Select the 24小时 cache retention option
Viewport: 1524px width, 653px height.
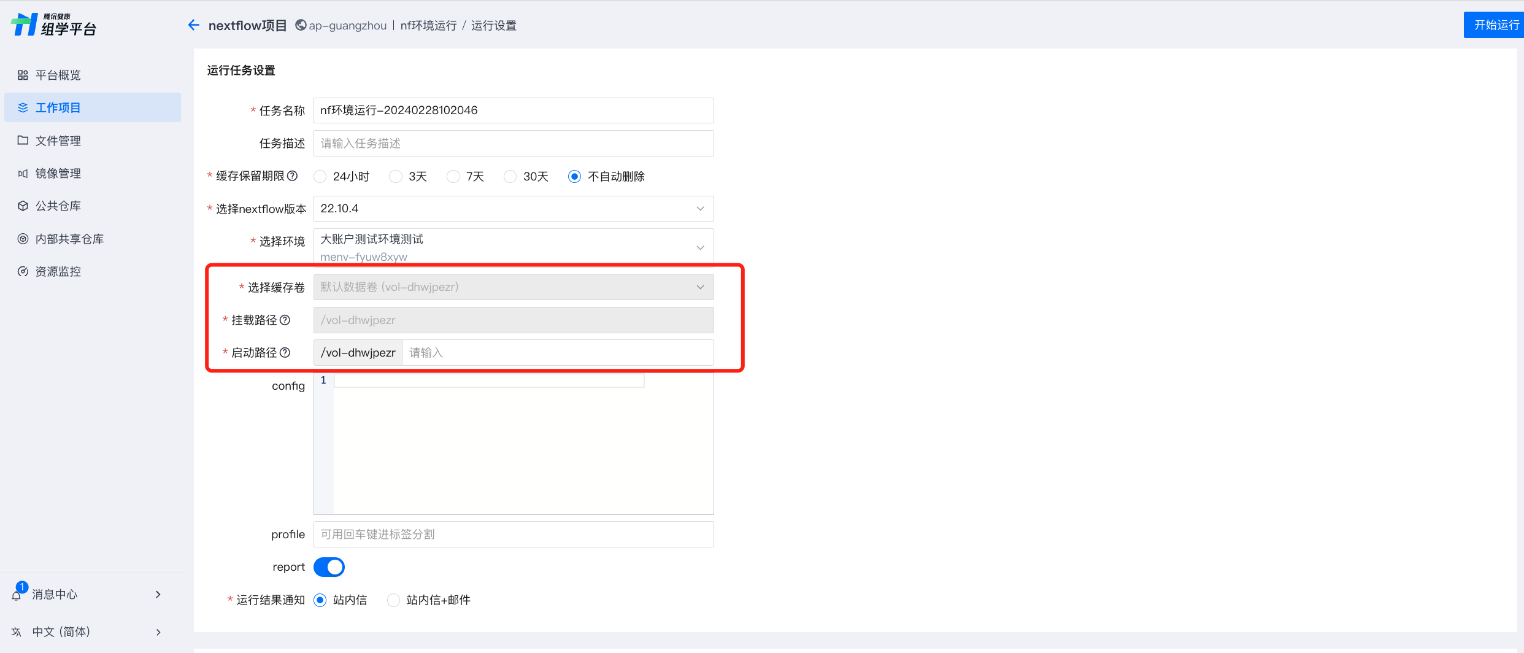click(320, 177)
